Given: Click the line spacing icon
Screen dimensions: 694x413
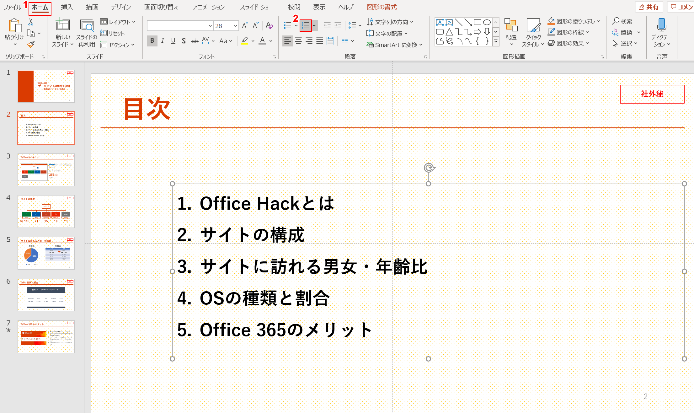Looking at the screenshot, I should [x=352, y=25].
